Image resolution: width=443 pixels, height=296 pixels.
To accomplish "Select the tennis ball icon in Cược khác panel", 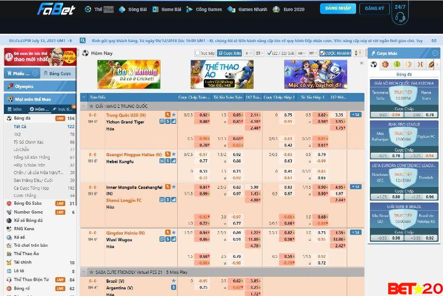I will (397, 65).
